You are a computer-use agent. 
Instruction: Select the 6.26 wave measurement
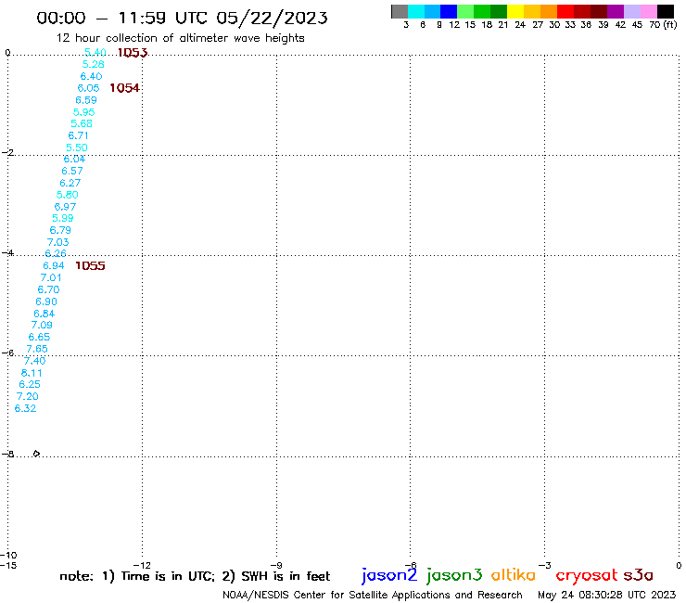[56, 253]
